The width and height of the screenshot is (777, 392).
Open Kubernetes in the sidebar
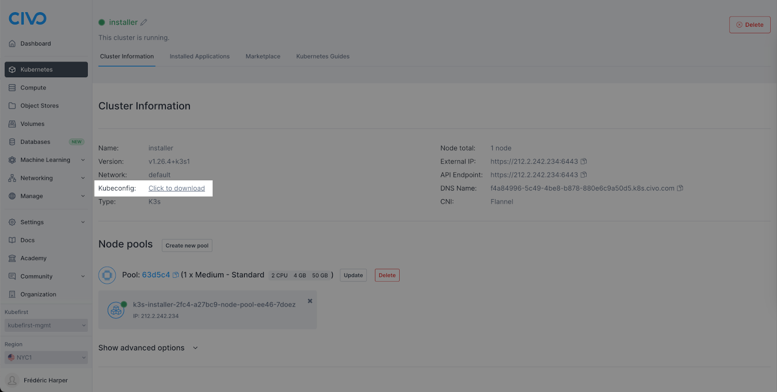[46, 69]
